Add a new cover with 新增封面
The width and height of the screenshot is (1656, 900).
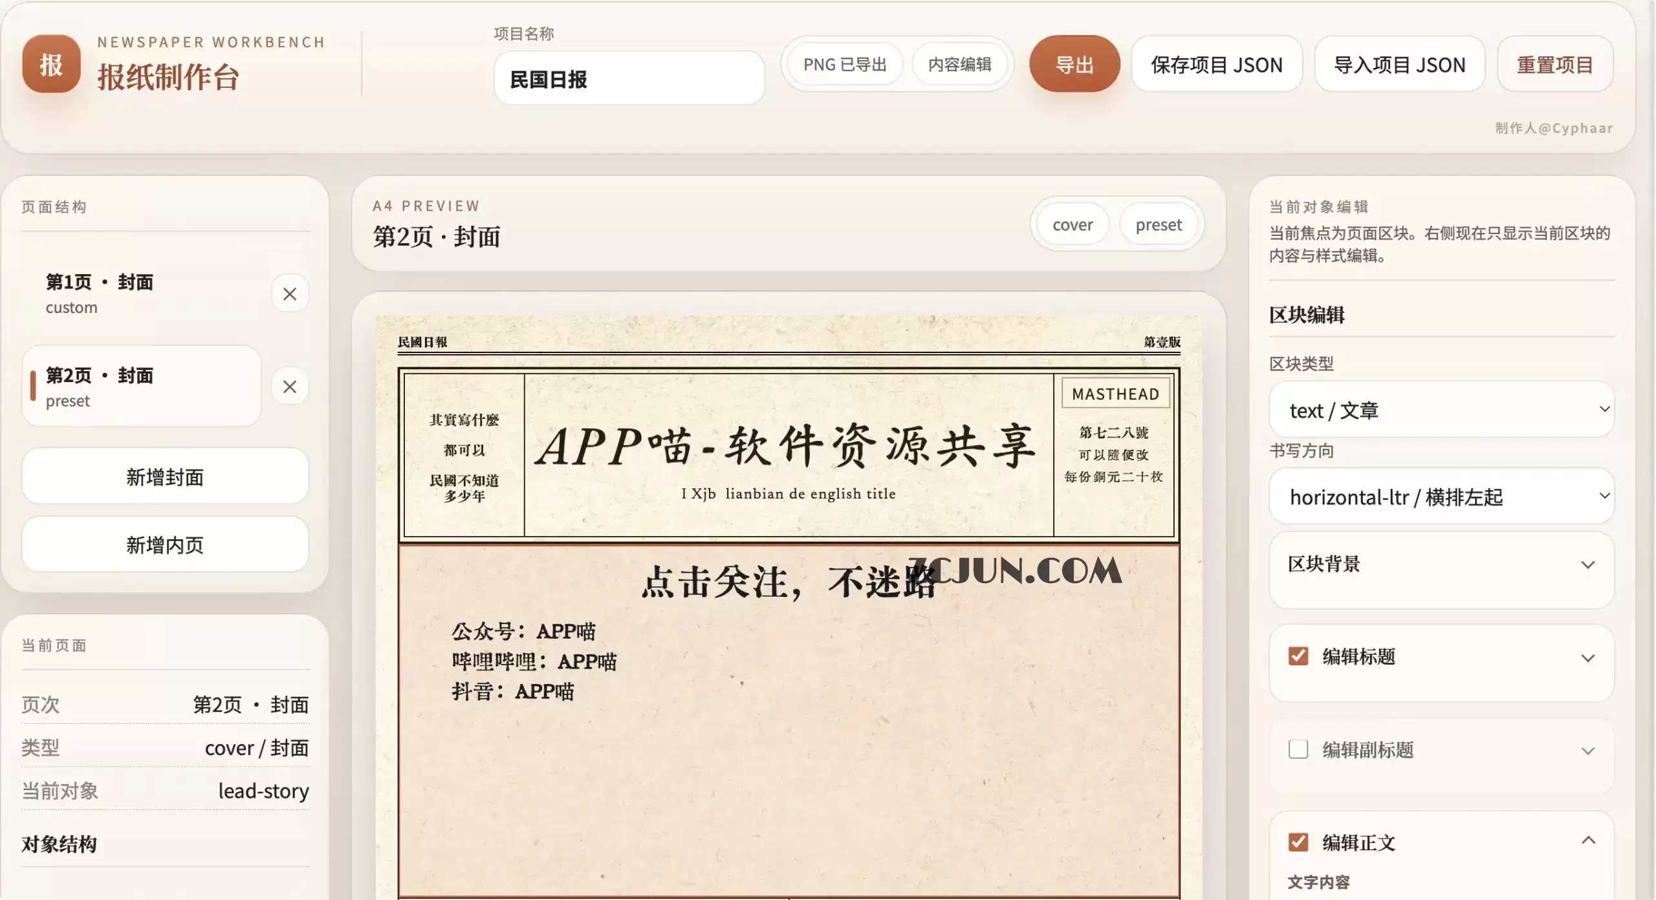tap(165, 477)
